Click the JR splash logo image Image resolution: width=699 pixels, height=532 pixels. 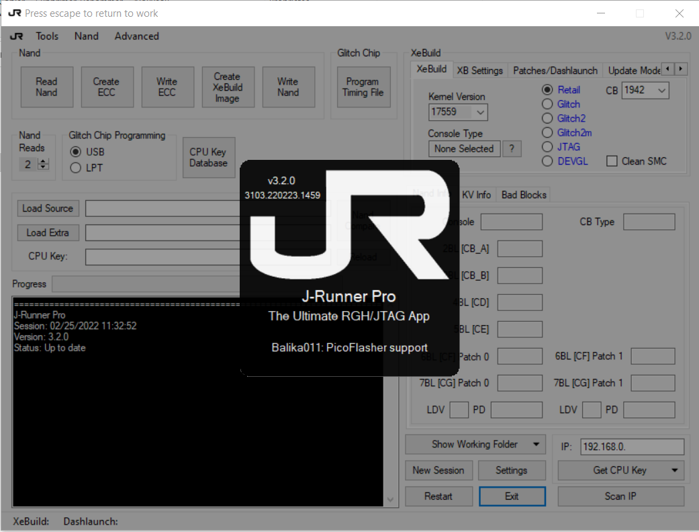click(x=349, y=225)
